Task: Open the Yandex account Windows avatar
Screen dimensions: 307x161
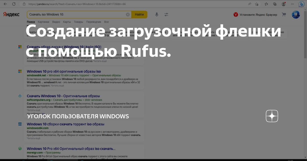Action: [x=296, y=15]
